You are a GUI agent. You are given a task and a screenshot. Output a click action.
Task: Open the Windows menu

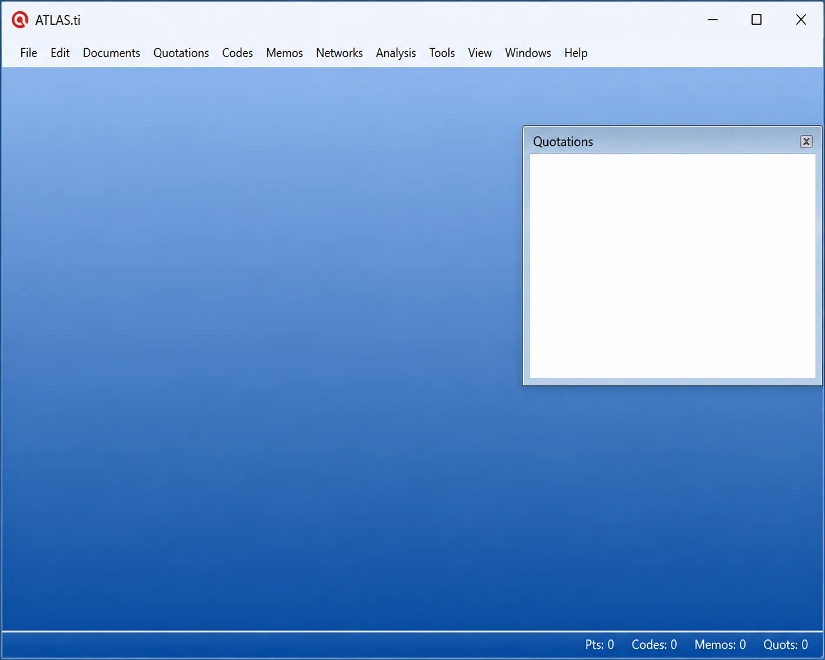coord(528,53)
